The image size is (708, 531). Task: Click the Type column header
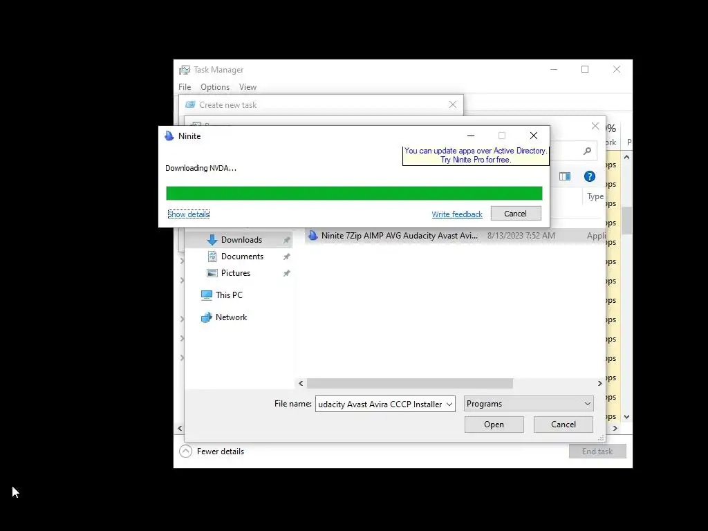coord(595,196)
